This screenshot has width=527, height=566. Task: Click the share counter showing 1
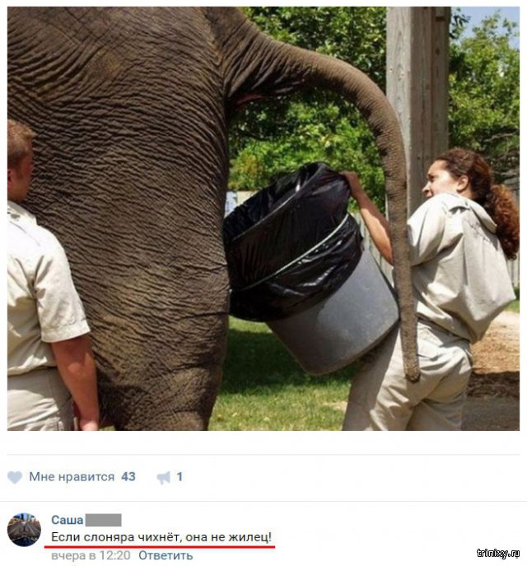coord(180,477)
